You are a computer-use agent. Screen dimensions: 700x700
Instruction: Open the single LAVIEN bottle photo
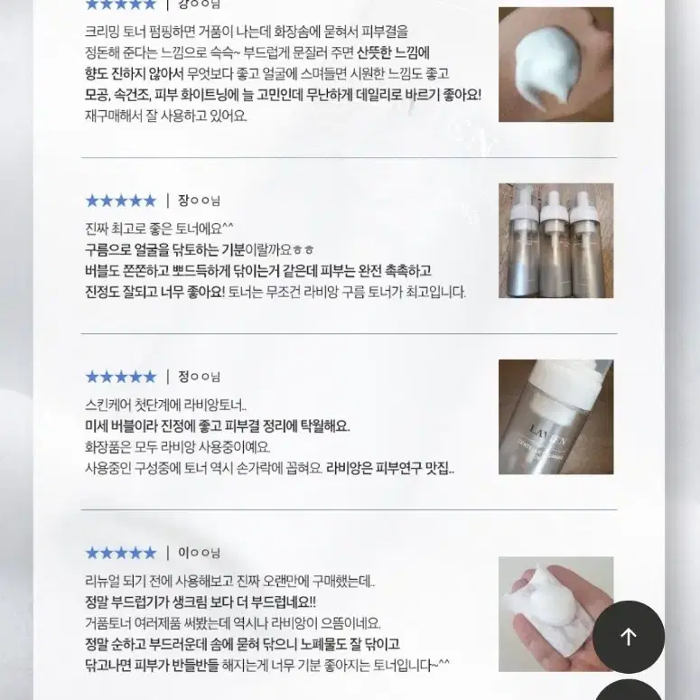(555, 417)
